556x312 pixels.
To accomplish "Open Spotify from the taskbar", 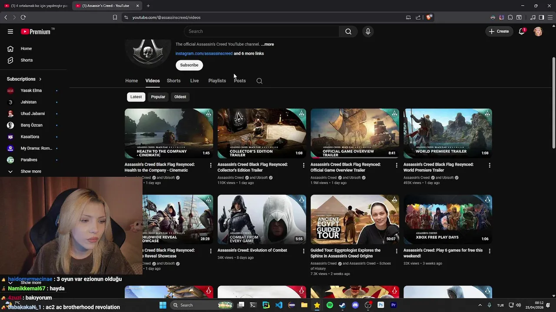I will pos(330,305).
